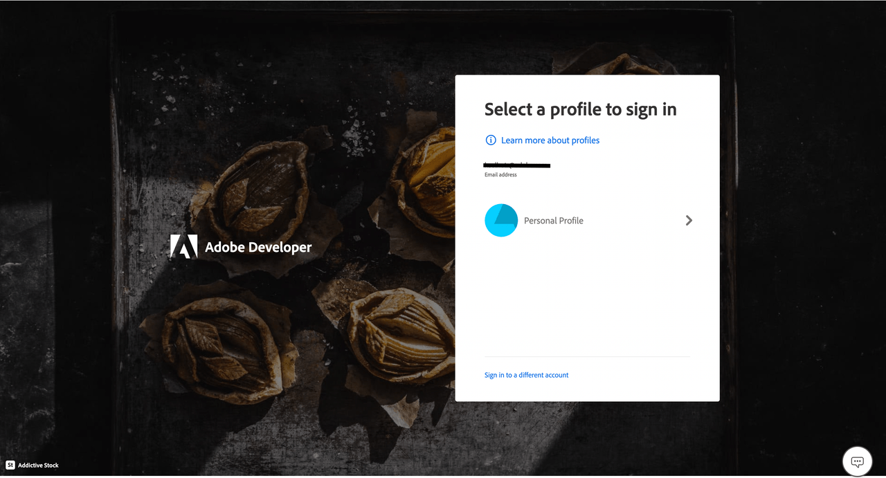886x478 pixels.
Task: Click the 'Email address' label
Action: pyautogui.click(x=500, y=174)
